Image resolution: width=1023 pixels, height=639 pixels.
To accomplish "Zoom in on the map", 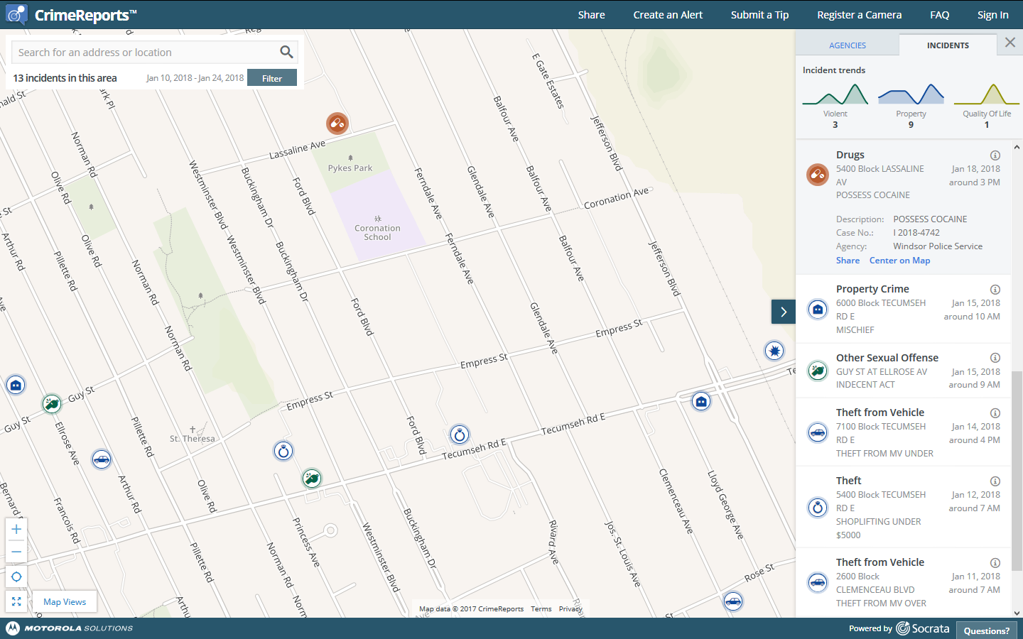I will pos(16,529).
